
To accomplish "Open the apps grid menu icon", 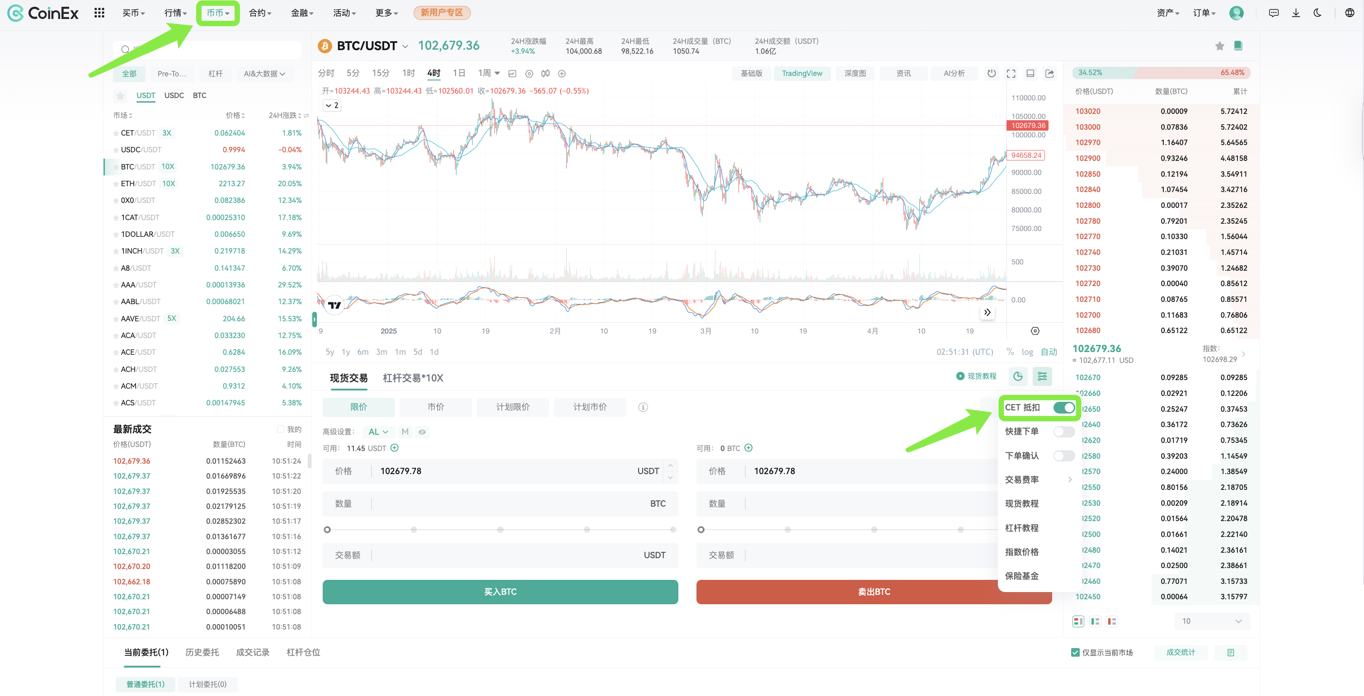I will pyautogui.click(x=99, y=13).
